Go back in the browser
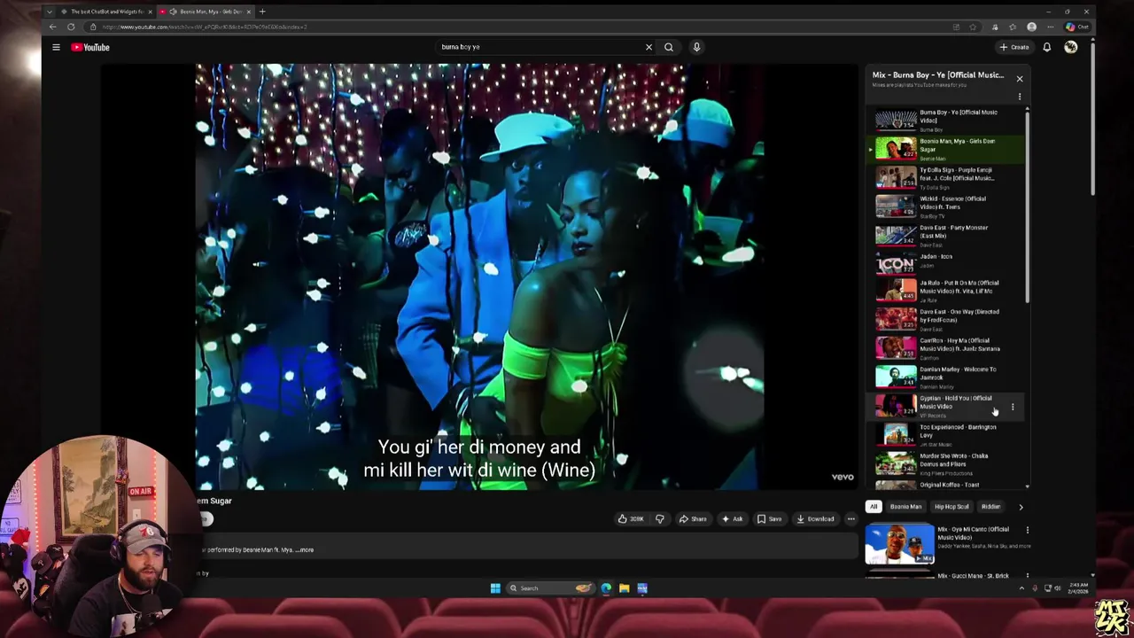The image size is (1134, 638). tap(53, 27)
